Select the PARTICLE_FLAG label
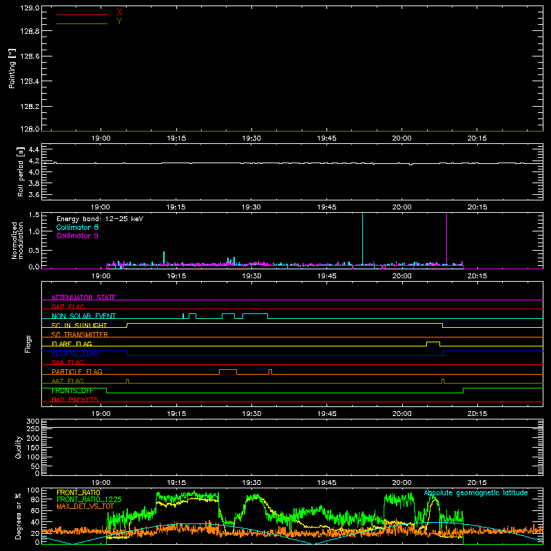This screenshot has width=551, height=551. click(x=77, y=371)
